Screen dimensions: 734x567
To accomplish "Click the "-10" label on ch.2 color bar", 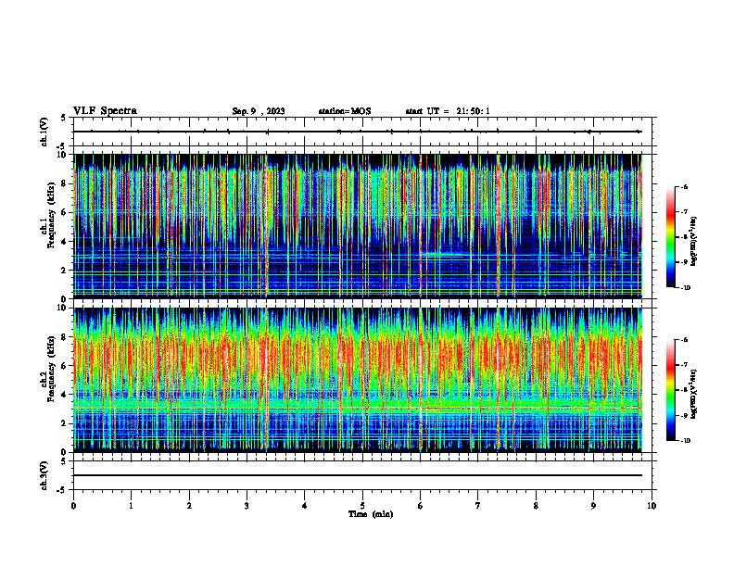I will 686,441.
